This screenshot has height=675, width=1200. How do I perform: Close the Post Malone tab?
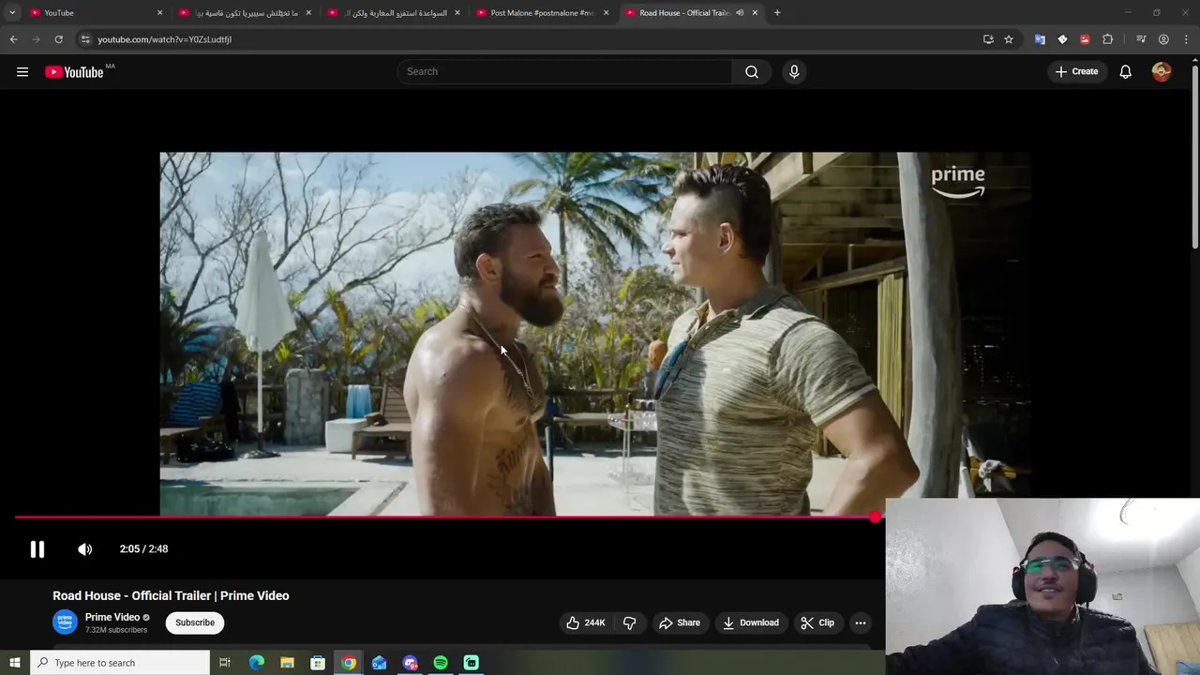pos(606,13)
